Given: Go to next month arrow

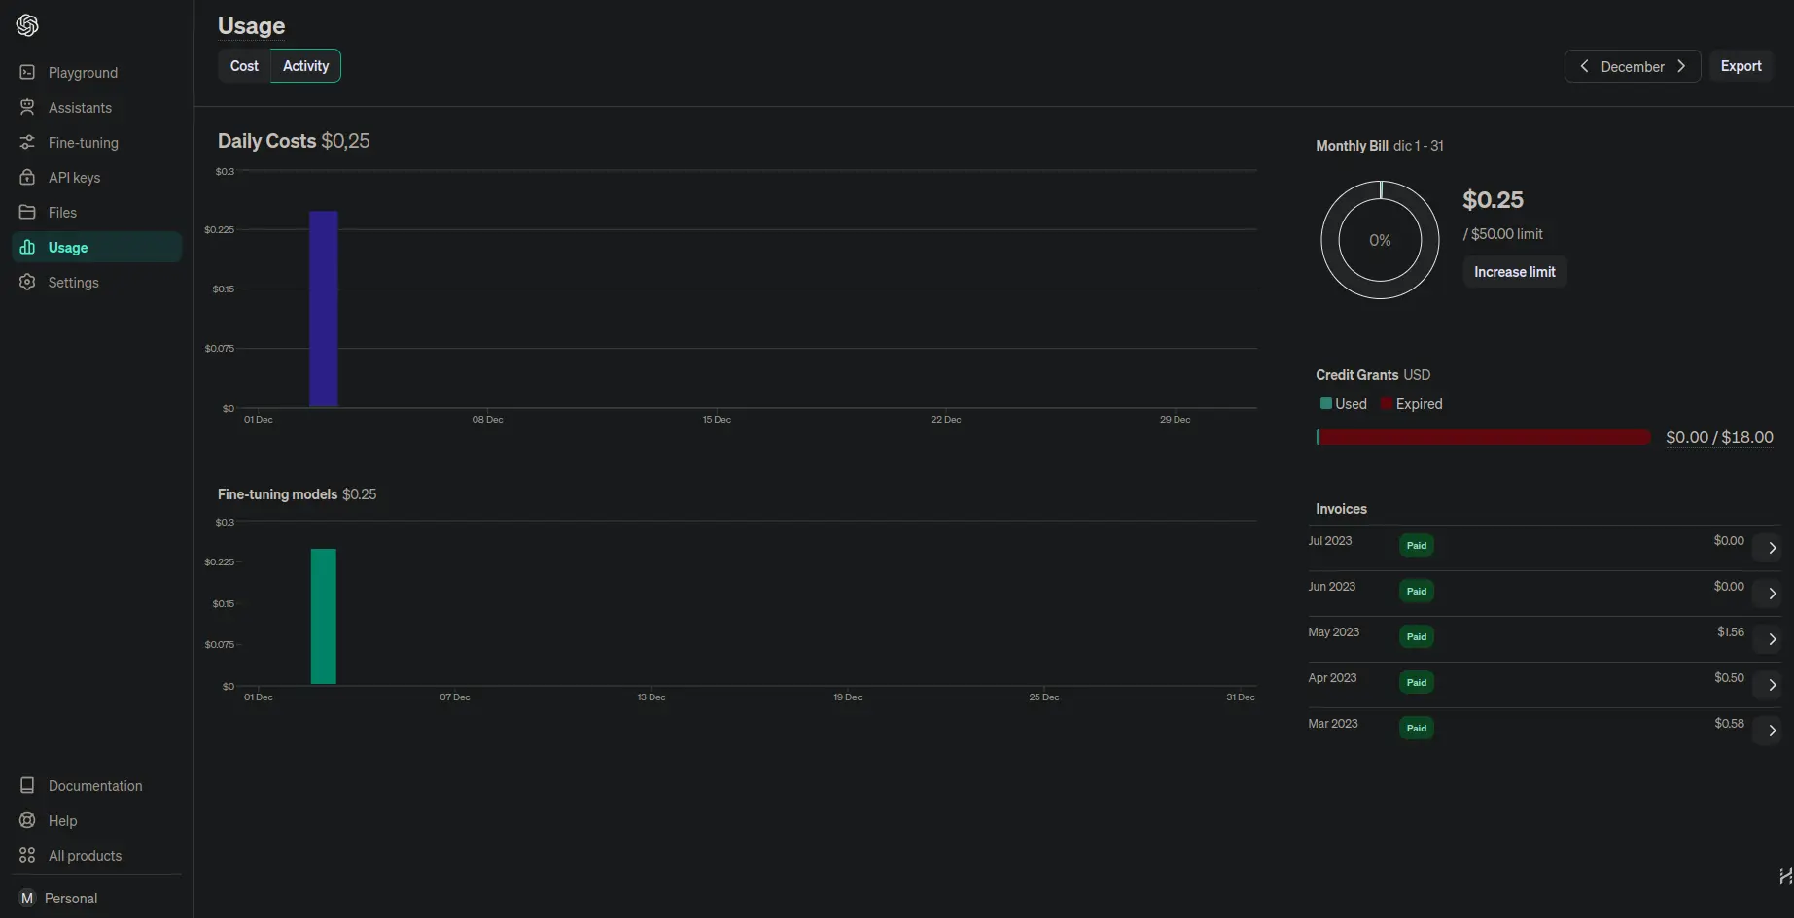Looking at the screenshot, I should [1681, 66].
